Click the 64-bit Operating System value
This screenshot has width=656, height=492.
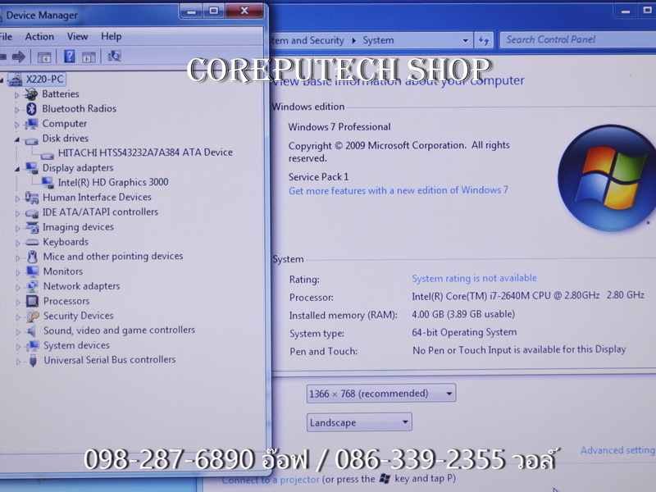tap(464, 333)
